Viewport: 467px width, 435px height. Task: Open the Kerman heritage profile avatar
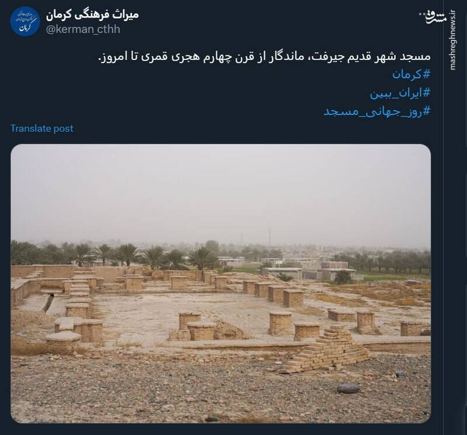click(25, 21)
